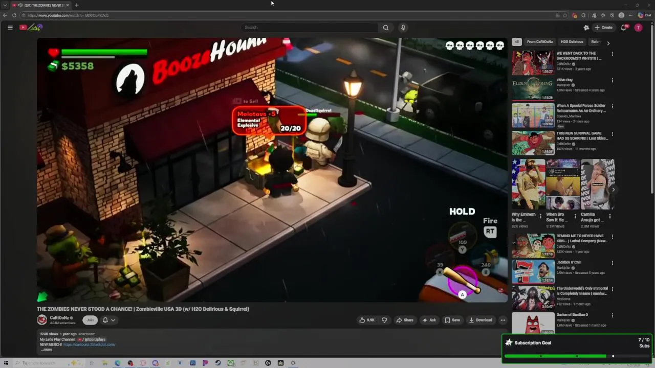The image size is (655, 368).
Task: Open options for Why Eminem short
Action: (540, 217)
